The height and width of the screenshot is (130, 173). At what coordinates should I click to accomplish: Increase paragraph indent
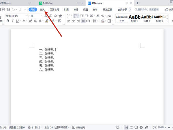click(x=87, y=16)
